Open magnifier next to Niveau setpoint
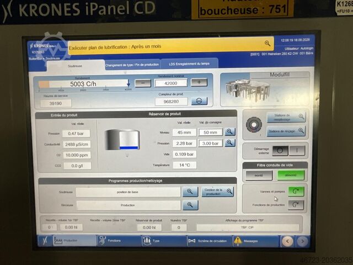 tap(230, 132)
